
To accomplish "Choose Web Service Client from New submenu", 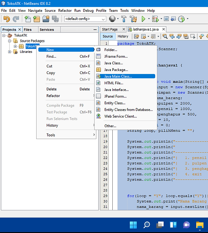I will pyautogui.click(x=126, y=116).
